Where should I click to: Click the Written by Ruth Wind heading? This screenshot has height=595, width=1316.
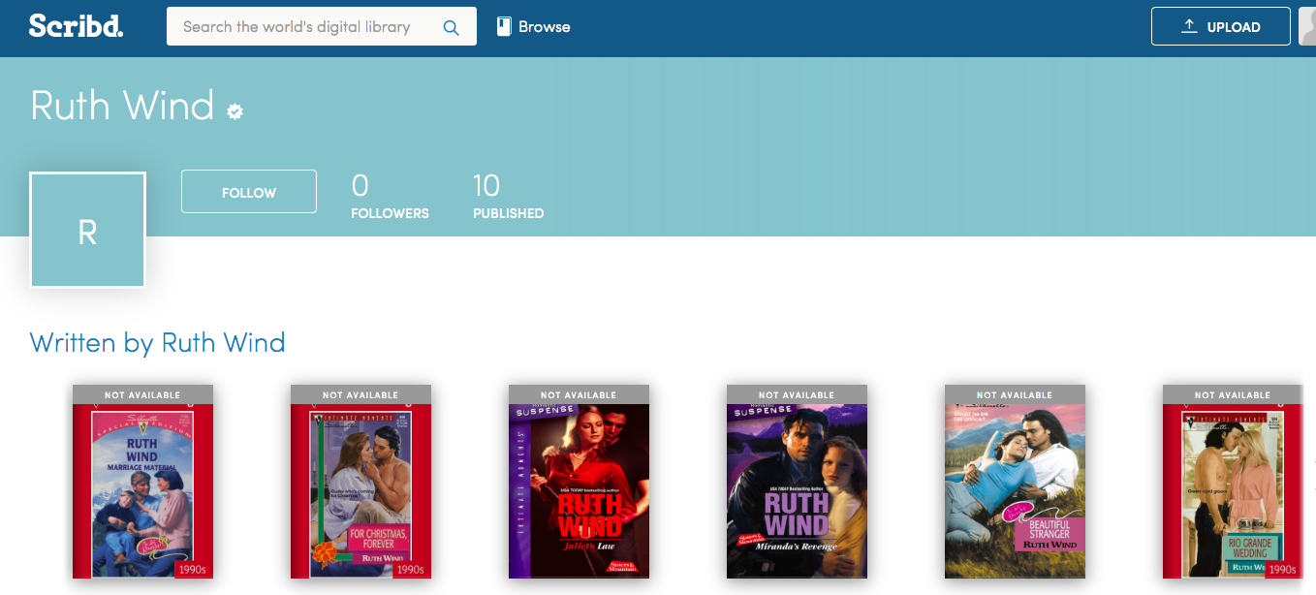pos(158,343)
